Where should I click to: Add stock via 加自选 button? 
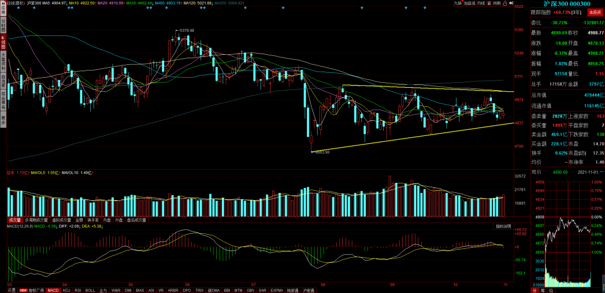coord(469,3)
